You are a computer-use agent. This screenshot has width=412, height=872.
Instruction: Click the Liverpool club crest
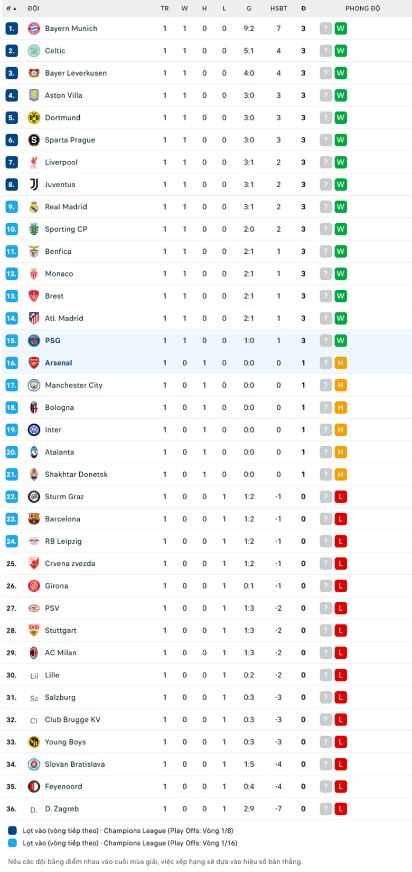(34, 162)
